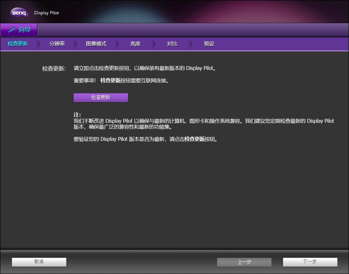Select the 预设 wizard step
The width and height of the screenshot is (349, 274).
[208, 43]
